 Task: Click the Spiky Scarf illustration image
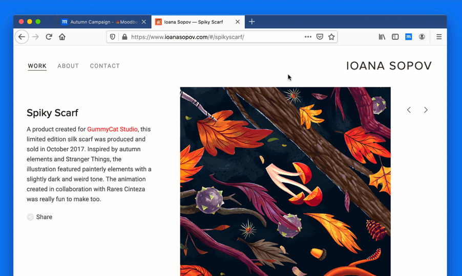tap(285, 181)
